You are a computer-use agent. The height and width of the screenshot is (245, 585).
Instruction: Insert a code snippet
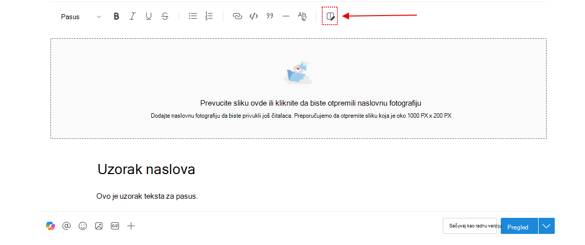(254, 16)
